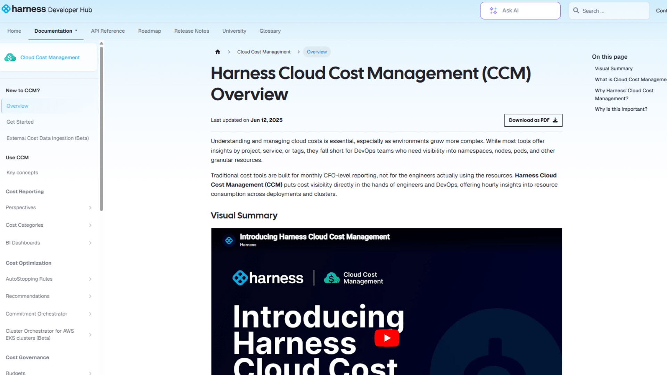Expand BI Dashboards chevron
This screenshot has width=667, height=375.
click(x=90, y=243)
